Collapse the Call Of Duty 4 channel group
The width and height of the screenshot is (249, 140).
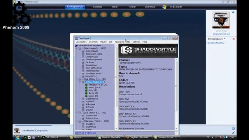pyautogui.click(x=77, y=79)
